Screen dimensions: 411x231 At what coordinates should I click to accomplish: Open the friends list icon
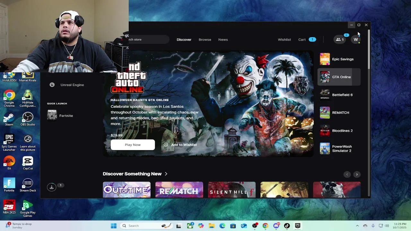tap(340, 39)
